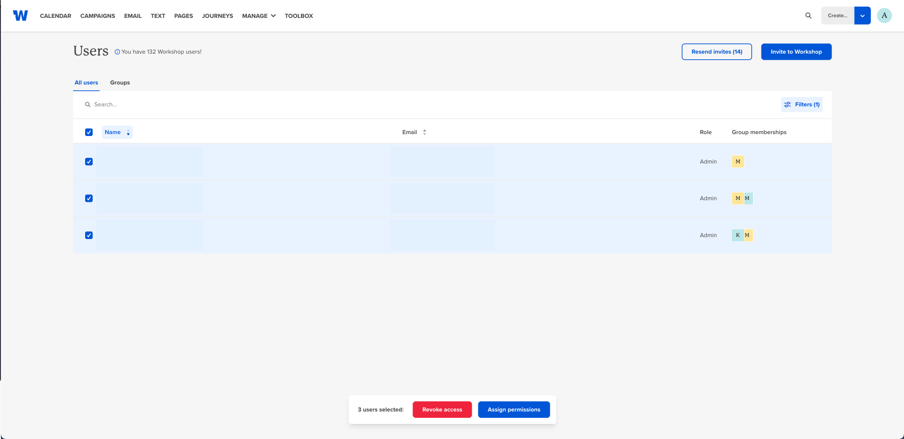
Task: Uncheck the third user row checkbox
Action: pos(89,235)
